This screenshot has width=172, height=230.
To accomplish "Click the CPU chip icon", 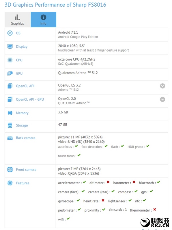I will (10, 60).
